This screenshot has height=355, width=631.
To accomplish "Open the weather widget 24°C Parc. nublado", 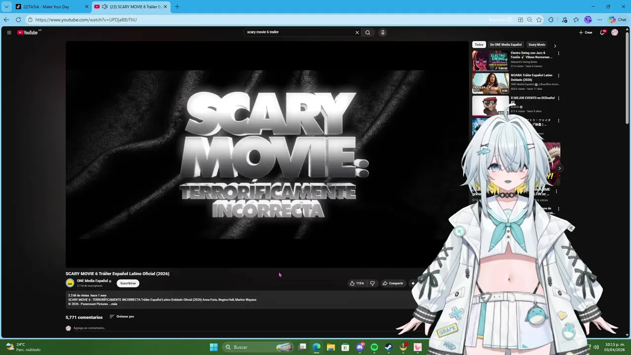I will (23, 347).
